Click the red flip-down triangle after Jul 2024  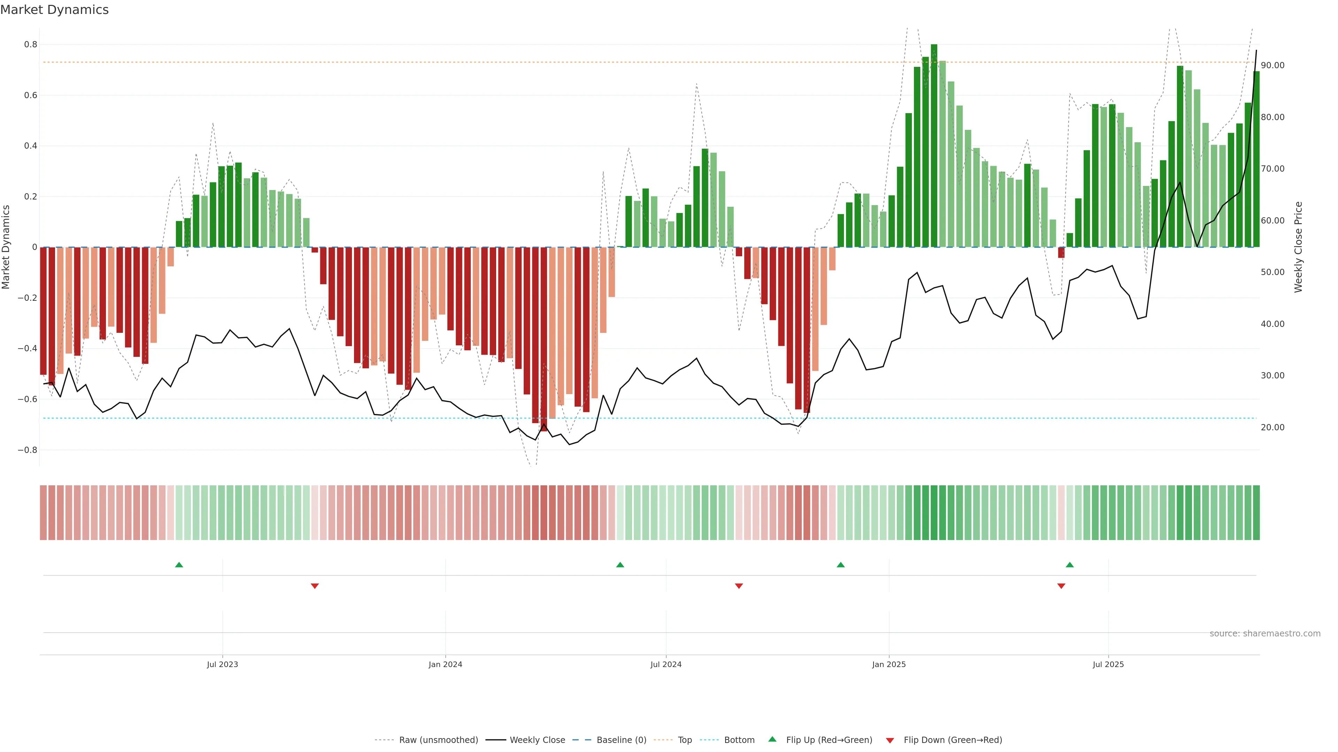coord(739,586)
